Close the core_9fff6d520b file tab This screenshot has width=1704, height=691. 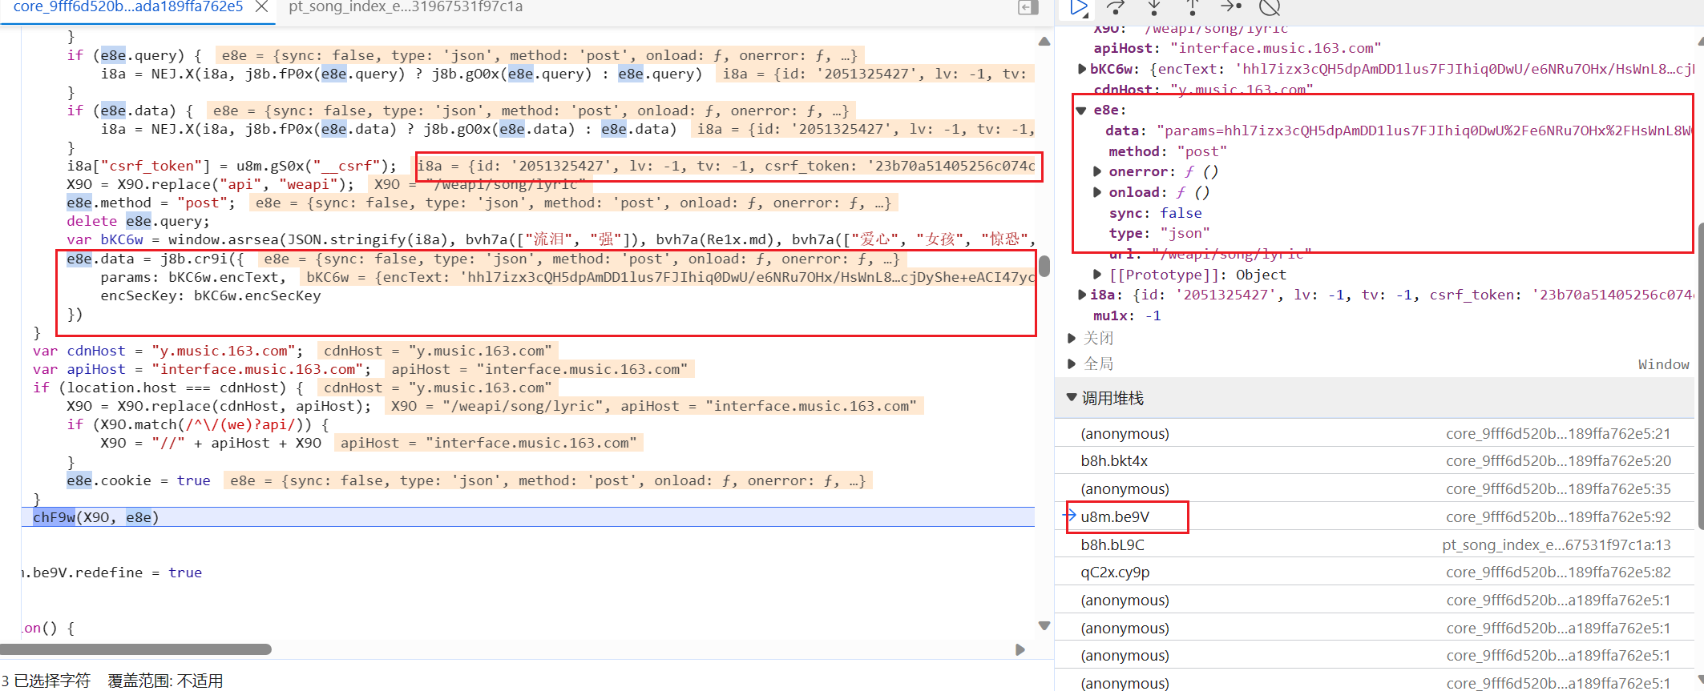click(x=261, y=7)
